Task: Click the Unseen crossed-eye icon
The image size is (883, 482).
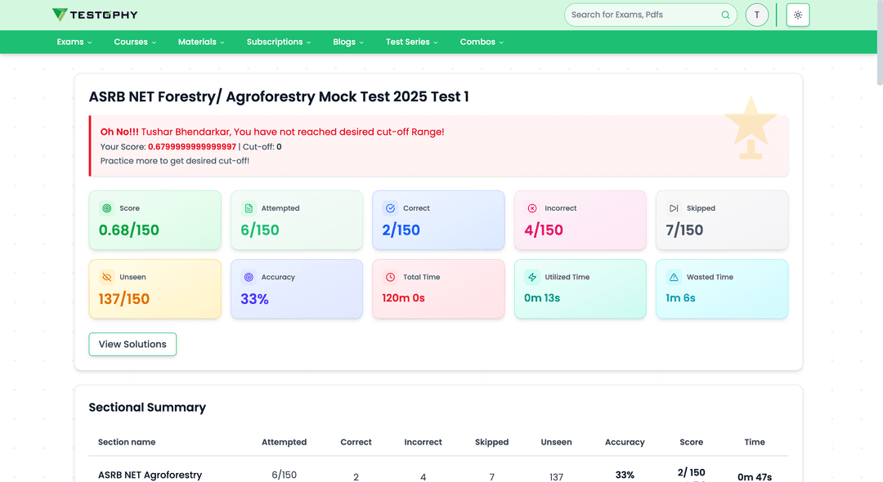Action: pos(106,277)
